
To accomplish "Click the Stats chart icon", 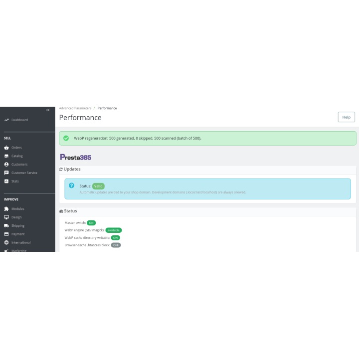I will point(6,181).
